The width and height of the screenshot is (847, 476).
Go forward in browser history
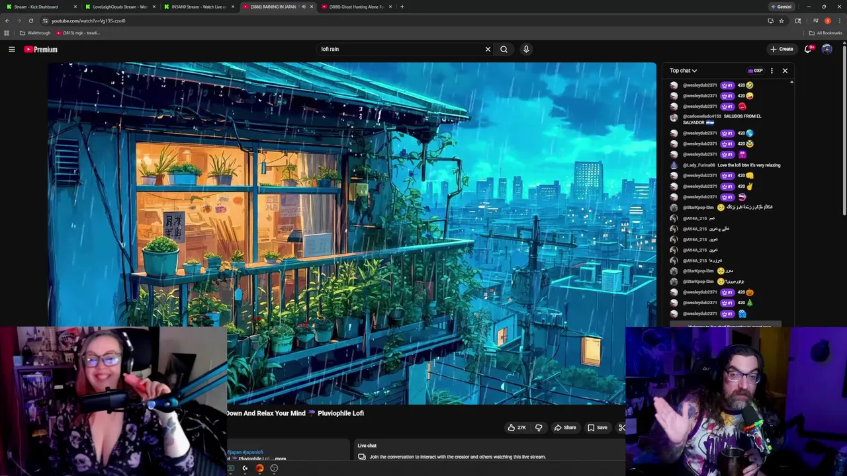[x=19, y=20]
